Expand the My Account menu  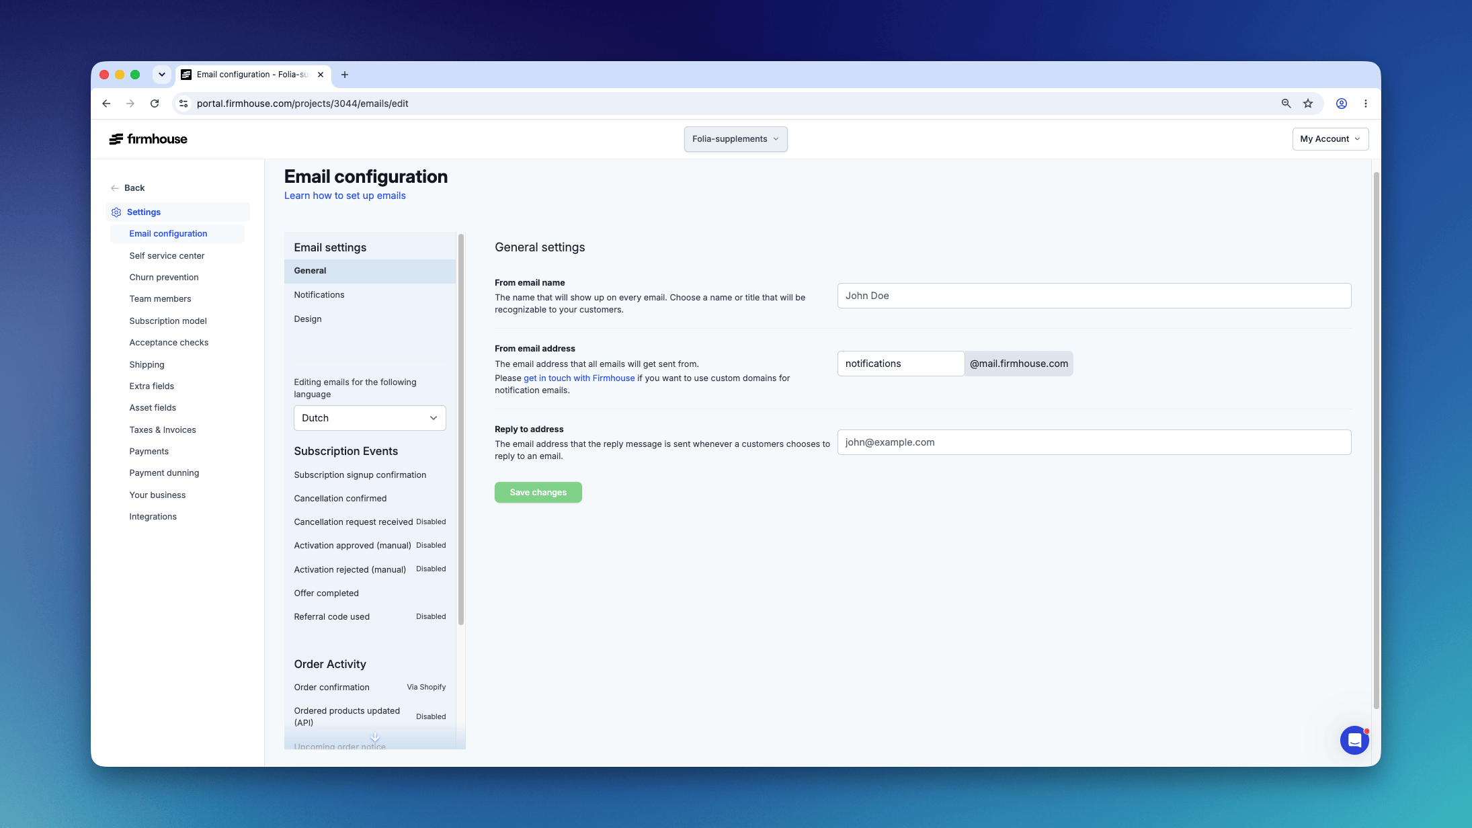(x=1330, y=139)
